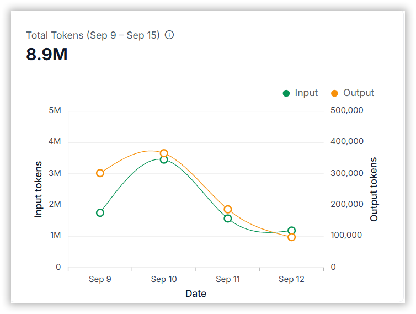Click the Sep 12 axis label
This screenshot has width=416, height=314.
pyautogui.click(x=291, y=279)
